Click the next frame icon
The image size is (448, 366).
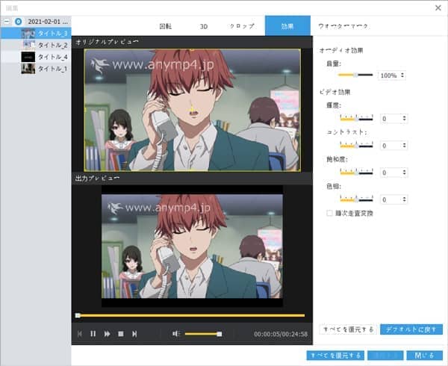(x=134, y=334)
